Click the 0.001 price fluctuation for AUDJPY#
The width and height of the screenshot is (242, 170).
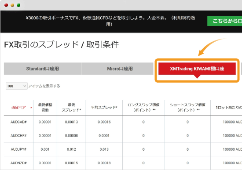(45, 149)
